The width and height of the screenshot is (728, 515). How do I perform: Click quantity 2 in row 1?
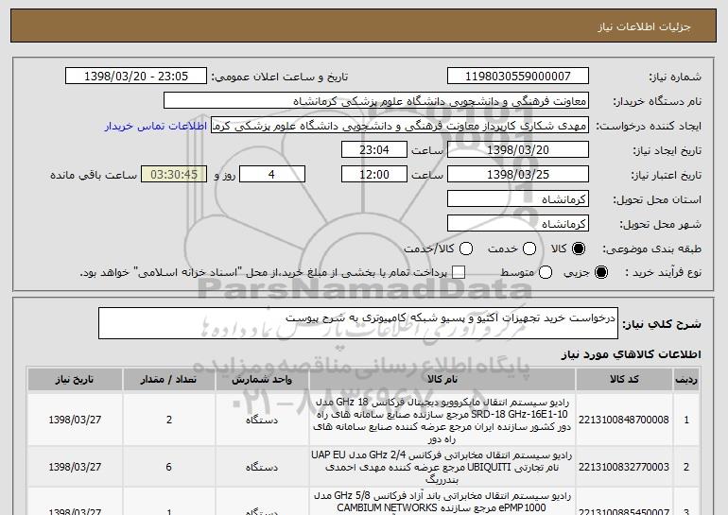[x=169, y=420]
